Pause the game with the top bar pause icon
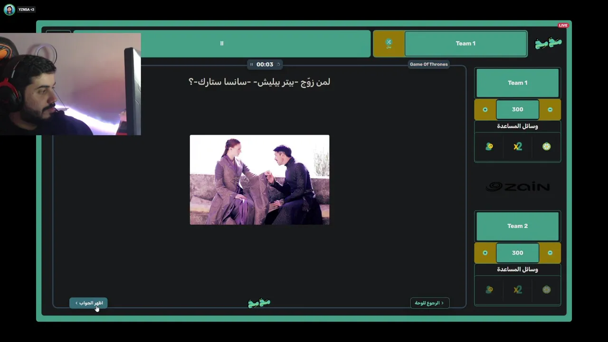 tap(222, 43)
